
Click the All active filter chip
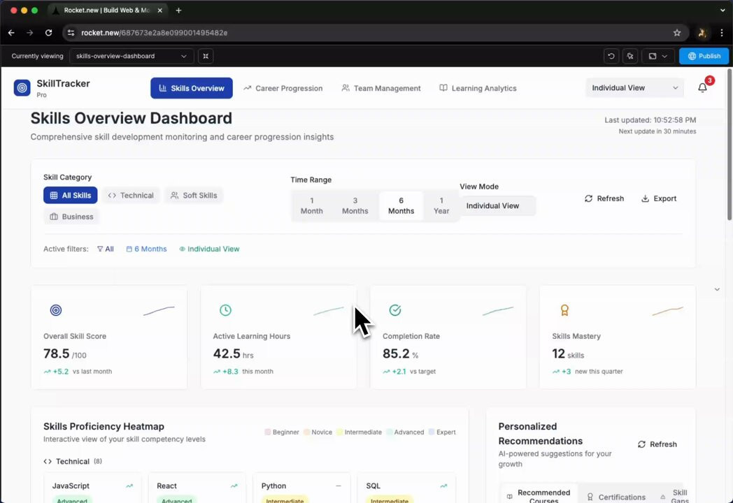click(x=105, y=249)
